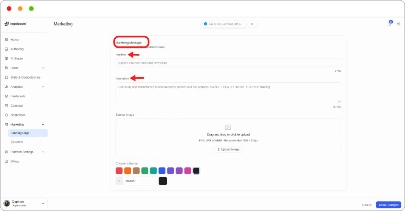Image resolution: width=405 pixels, height=211 pixels.
Task: Click the 0 / 150 character counter
Action: tap(337, 107)
